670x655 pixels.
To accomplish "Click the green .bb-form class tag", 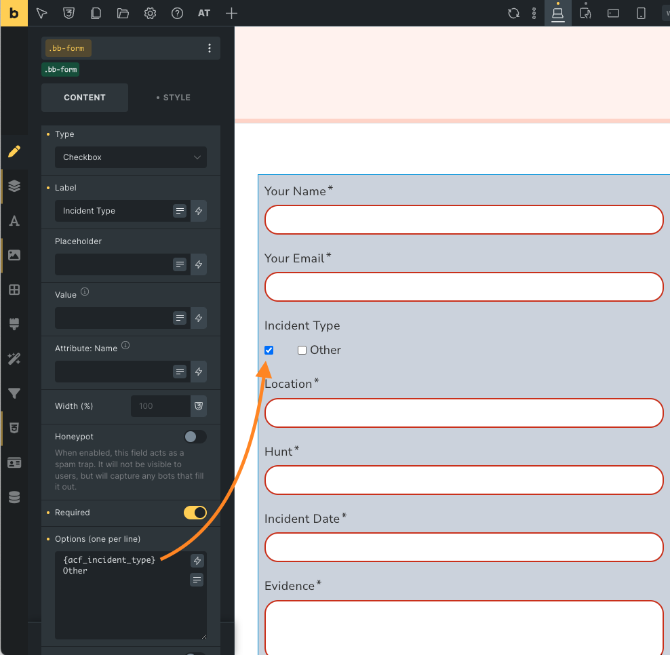I will click(60, 69).
